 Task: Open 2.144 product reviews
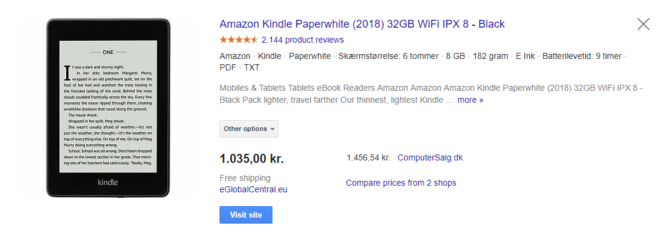tap(303, 40)
